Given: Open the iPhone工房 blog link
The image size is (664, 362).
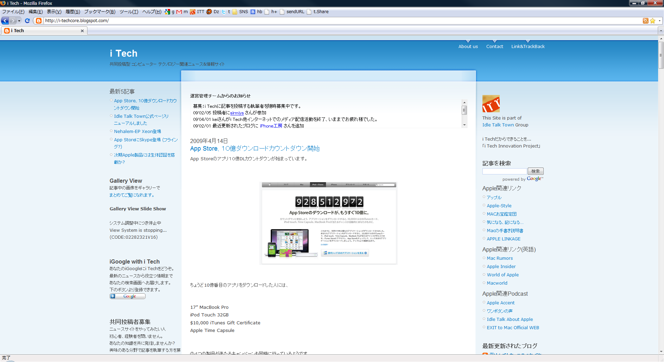Looking at the screenshot, I should point(271,126).
